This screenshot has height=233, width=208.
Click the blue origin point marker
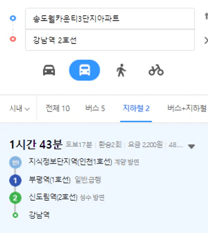13,18
